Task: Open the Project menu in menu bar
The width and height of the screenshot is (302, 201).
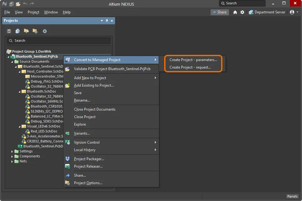Action: [33, 12]
